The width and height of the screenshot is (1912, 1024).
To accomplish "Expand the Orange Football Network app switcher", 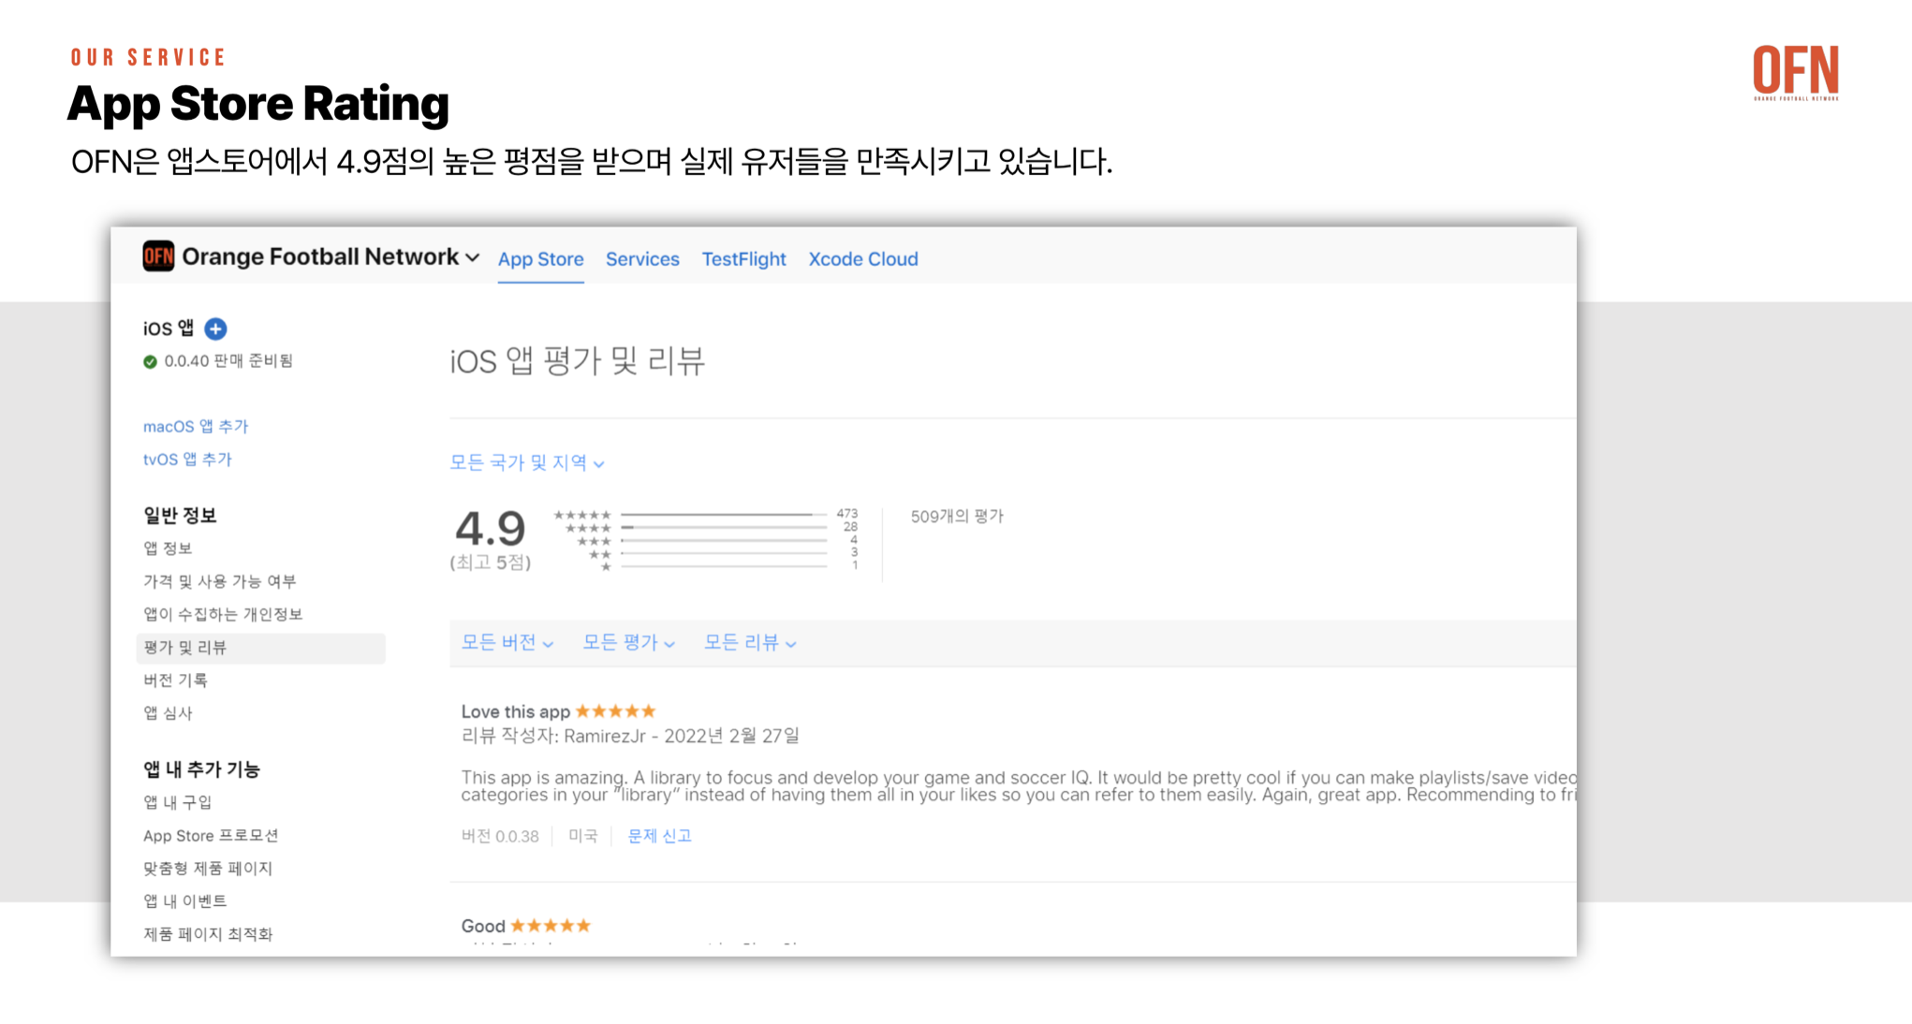I will pos(473,257).
